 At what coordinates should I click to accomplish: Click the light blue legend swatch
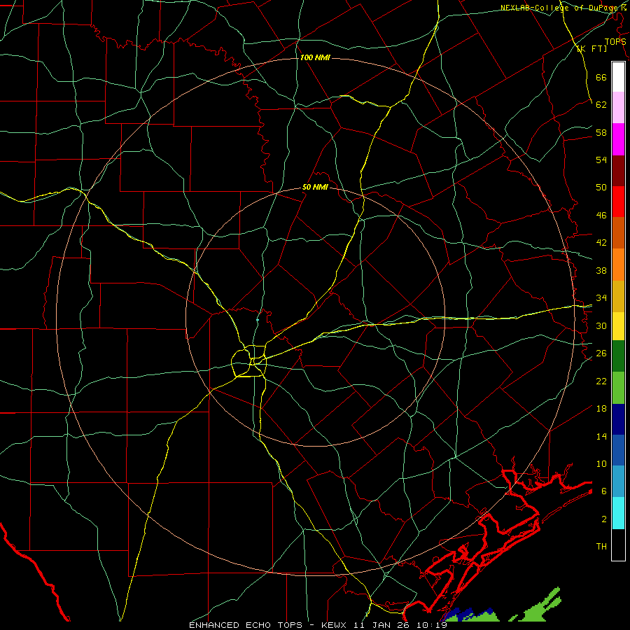[618, 481]
